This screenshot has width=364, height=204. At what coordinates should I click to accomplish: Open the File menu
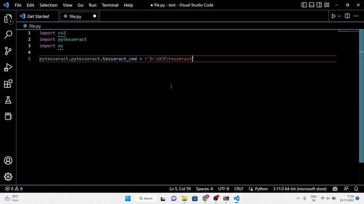coord(18,5)
